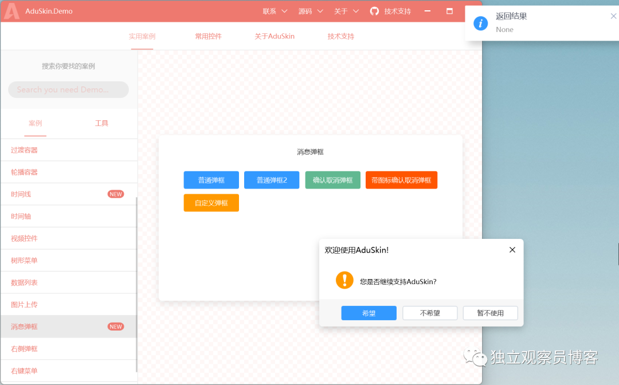Click the orange warning icon in the dialog
The image size is (619, 385).
(344, 280)
